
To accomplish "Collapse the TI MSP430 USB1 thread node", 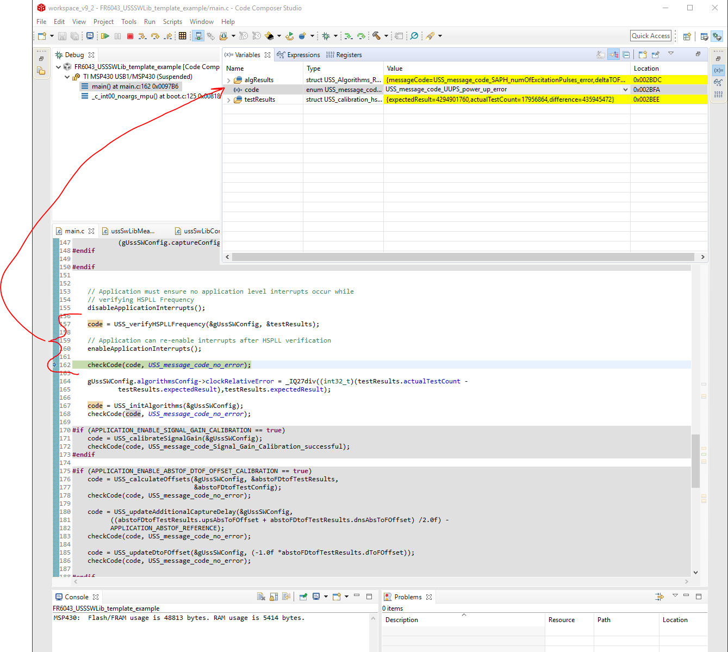I will point(67,77).
